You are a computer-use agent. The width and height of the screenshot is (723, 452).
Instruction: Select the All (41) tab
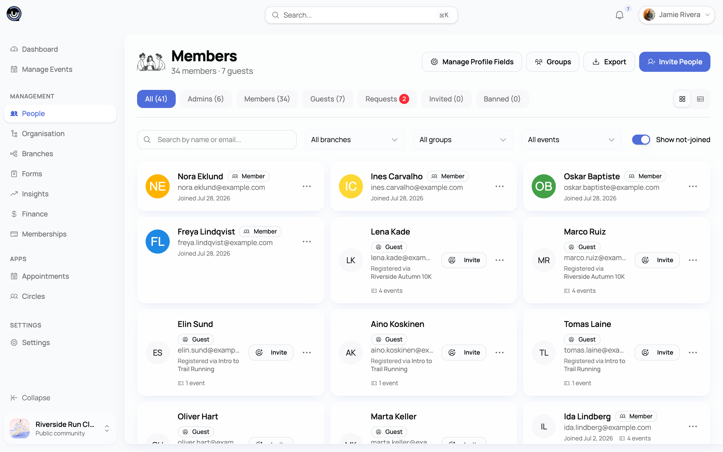(x=156, y=99)
